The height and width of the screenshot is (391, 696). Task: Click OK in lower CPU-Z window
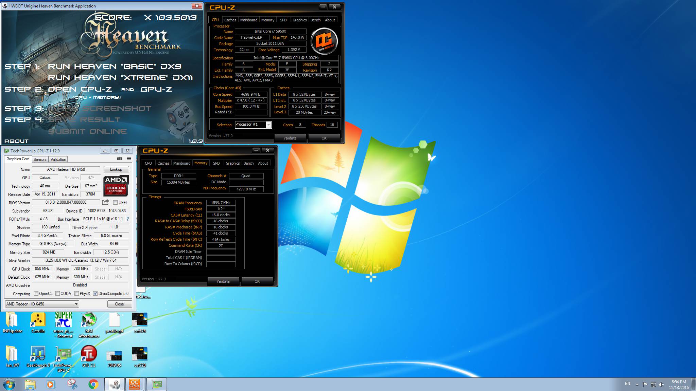coord(257,281)
